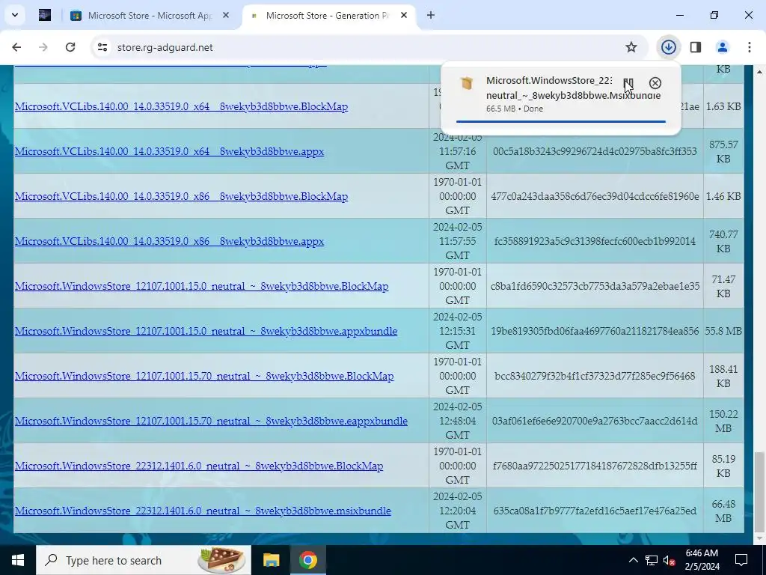
Task: Click the pie search highlight icon
Action: [x=221, y=560]
